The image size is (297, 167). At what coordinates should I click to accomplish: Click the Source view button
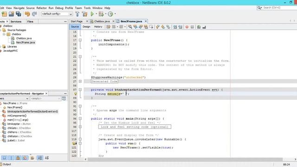(x=75, y=27)
